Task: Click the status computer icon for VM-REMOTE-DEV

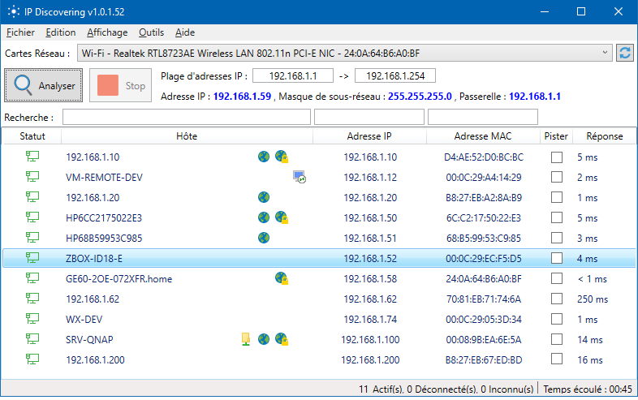Action: (32, 177)
